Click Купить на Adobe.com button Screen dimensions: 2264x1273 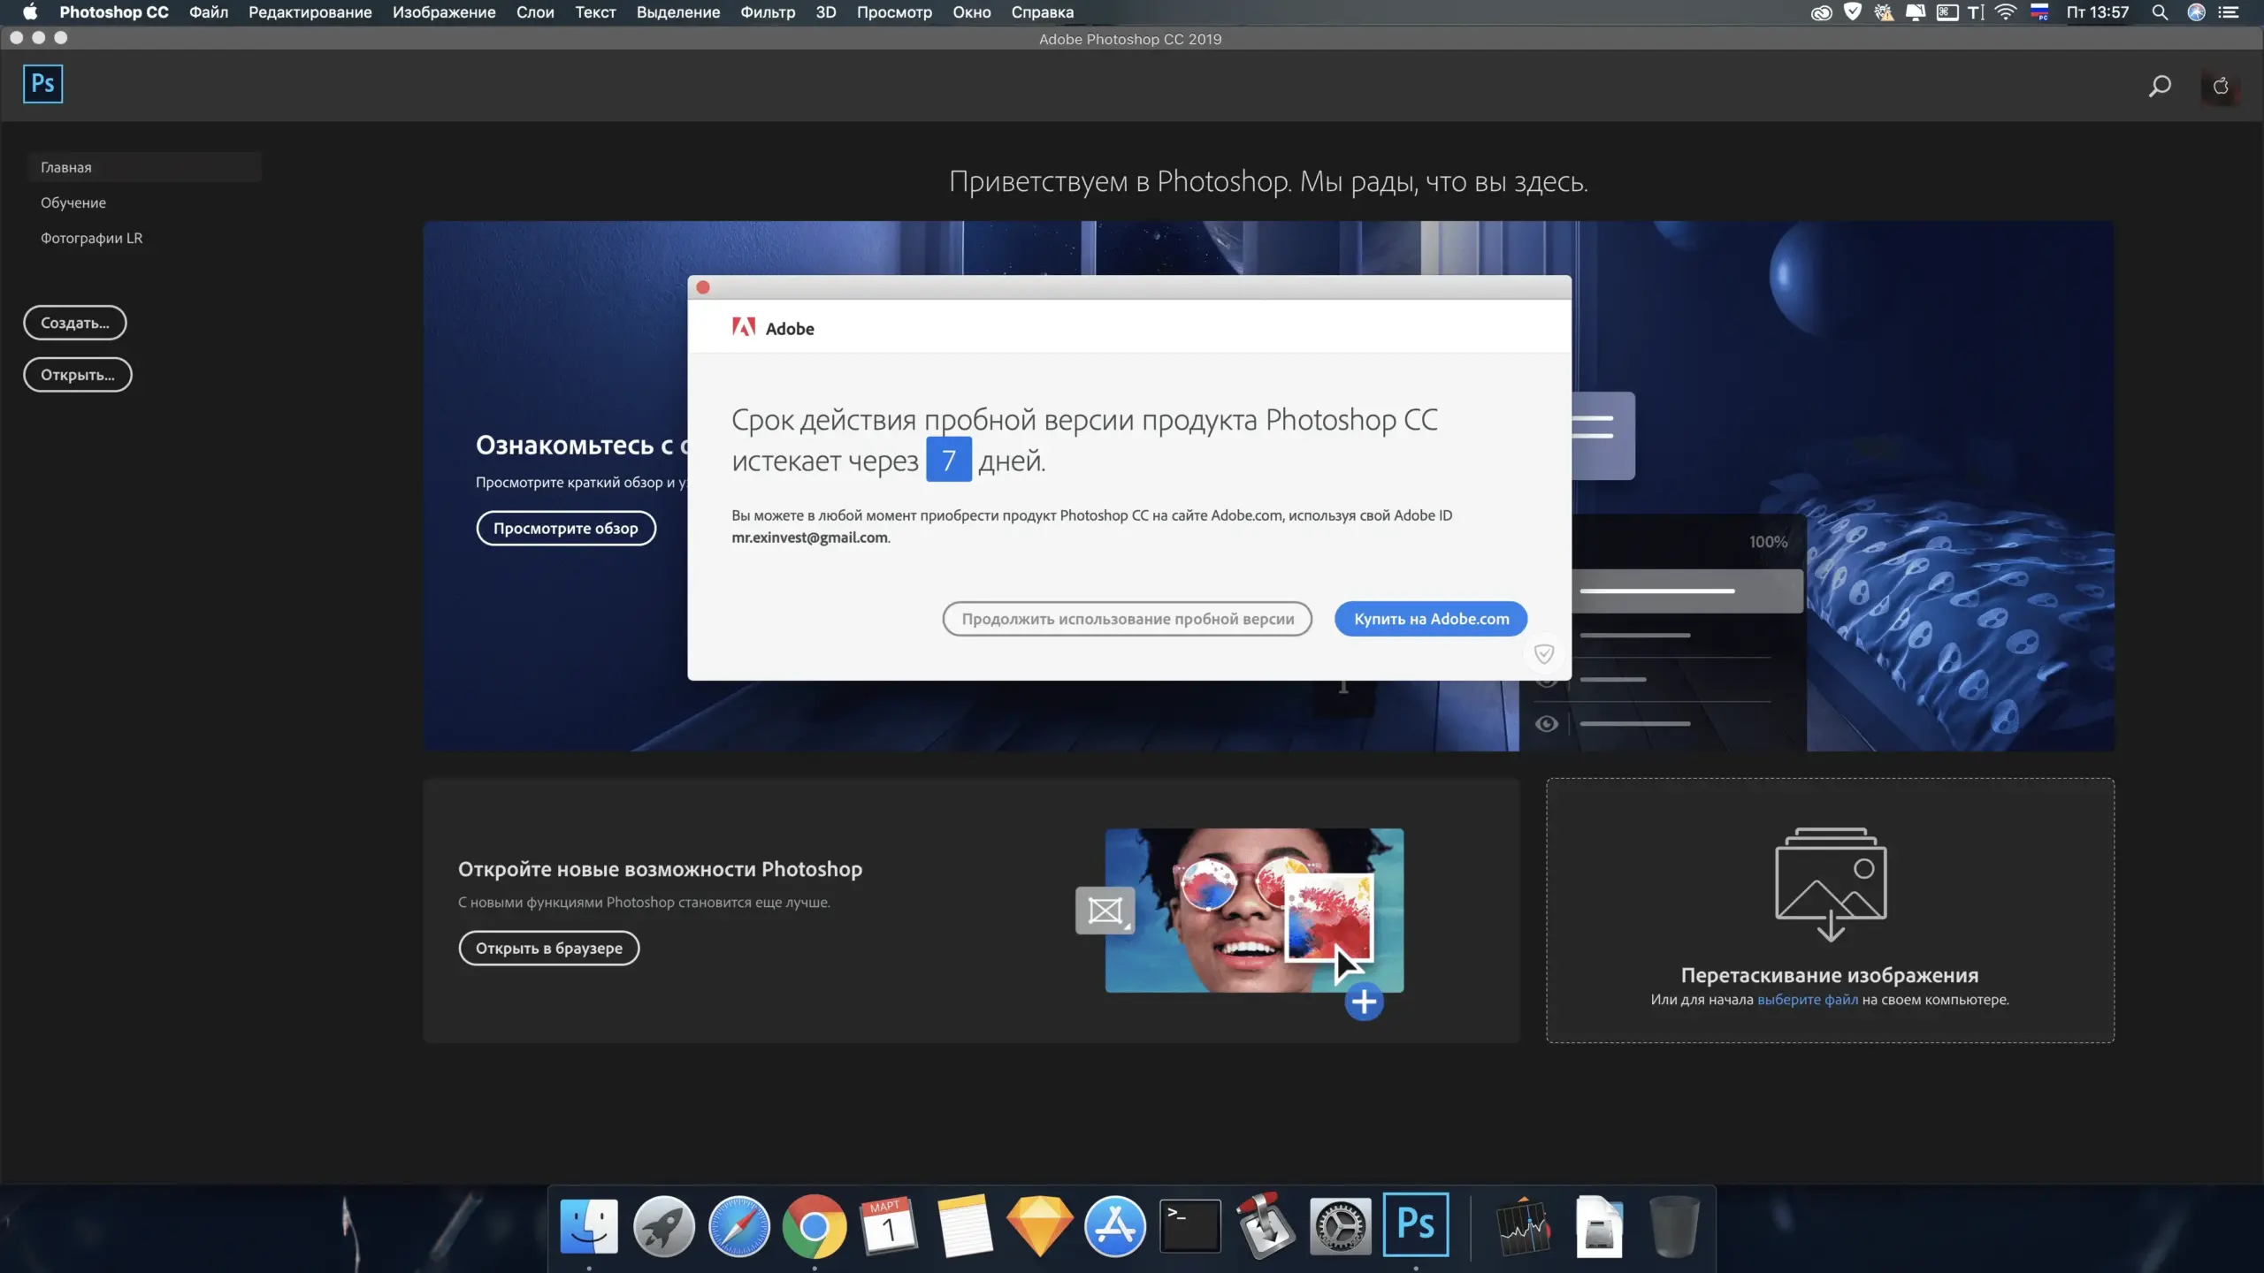click(x=1431, y=619)
